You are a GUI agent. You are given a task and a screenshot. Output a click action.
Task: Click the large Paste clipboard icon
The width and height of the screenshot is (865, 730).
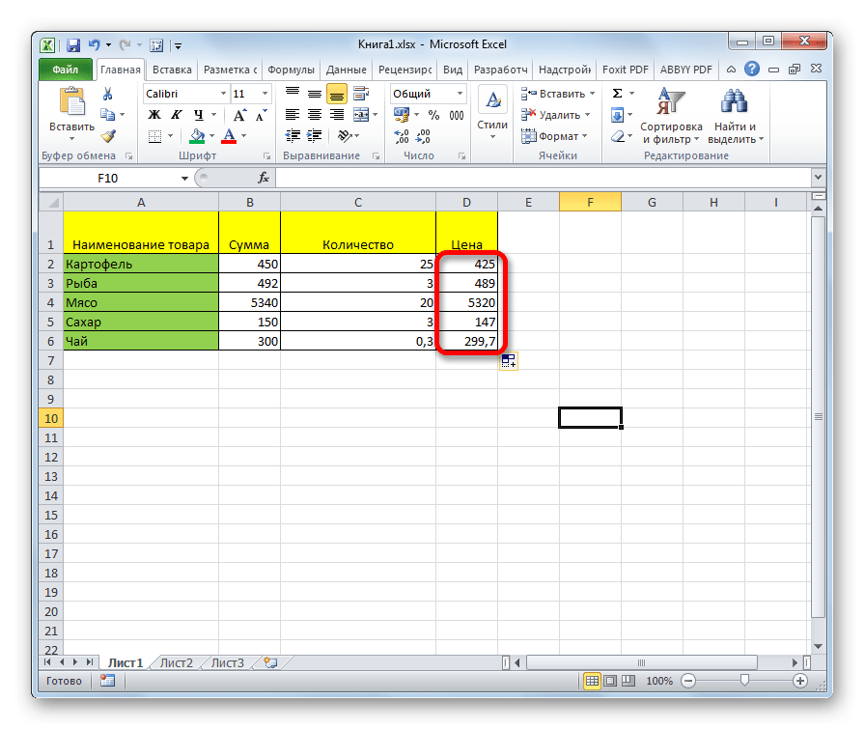point(71,102)
